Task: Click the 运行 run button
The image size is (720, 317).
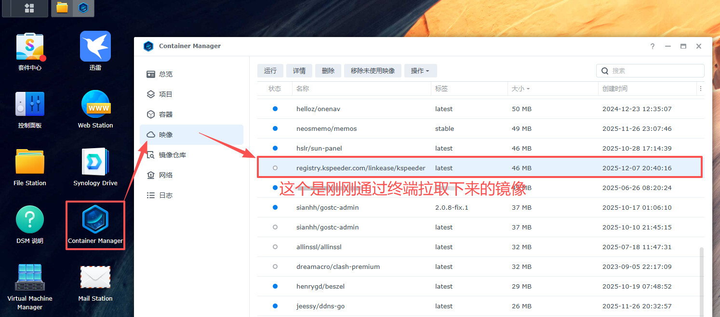Action: [x=270, y=71]
